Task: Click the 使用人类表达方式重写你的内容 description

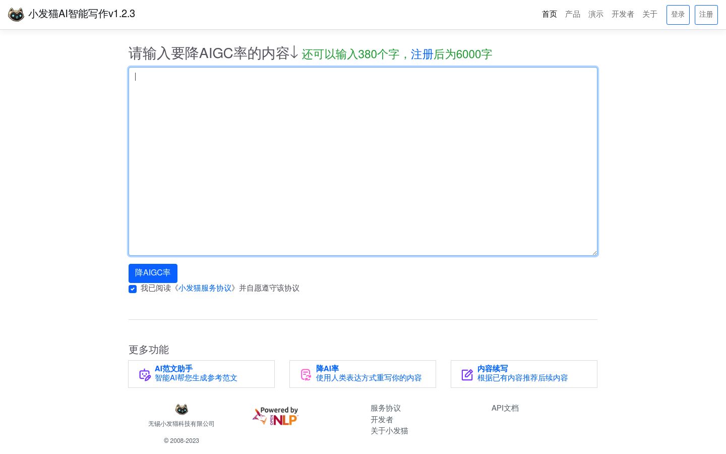Action: (369, 378)
